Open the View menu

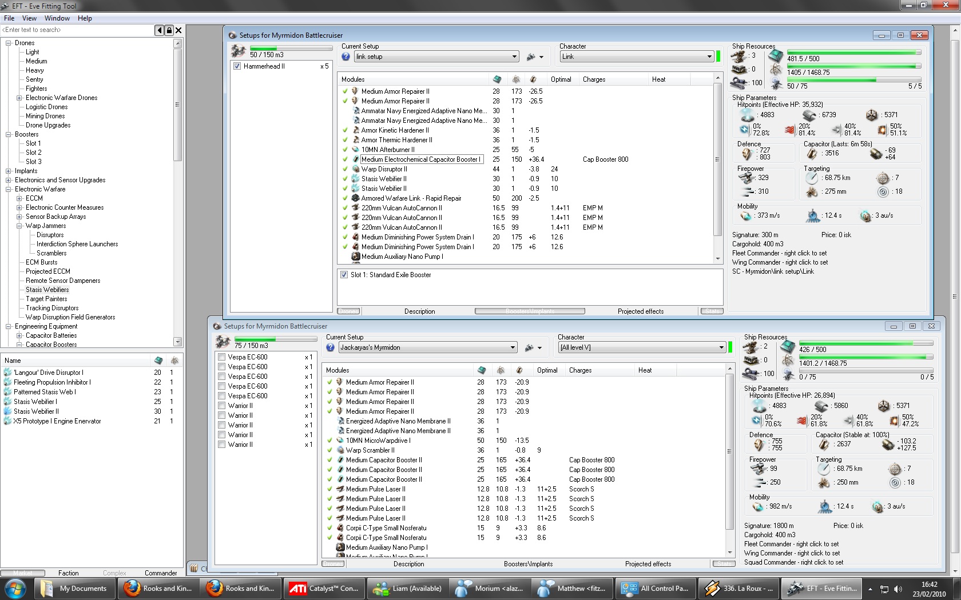(x=29, y=18)
